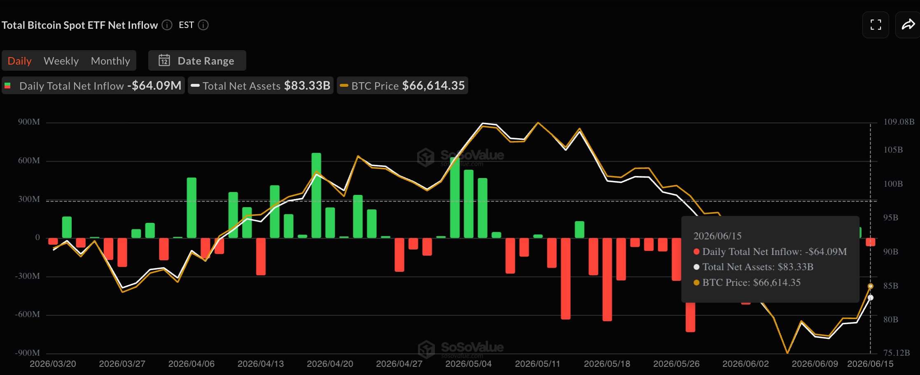Click the white Total Net Assets swatch
The image size is (920, 375).
click(195, 86)
